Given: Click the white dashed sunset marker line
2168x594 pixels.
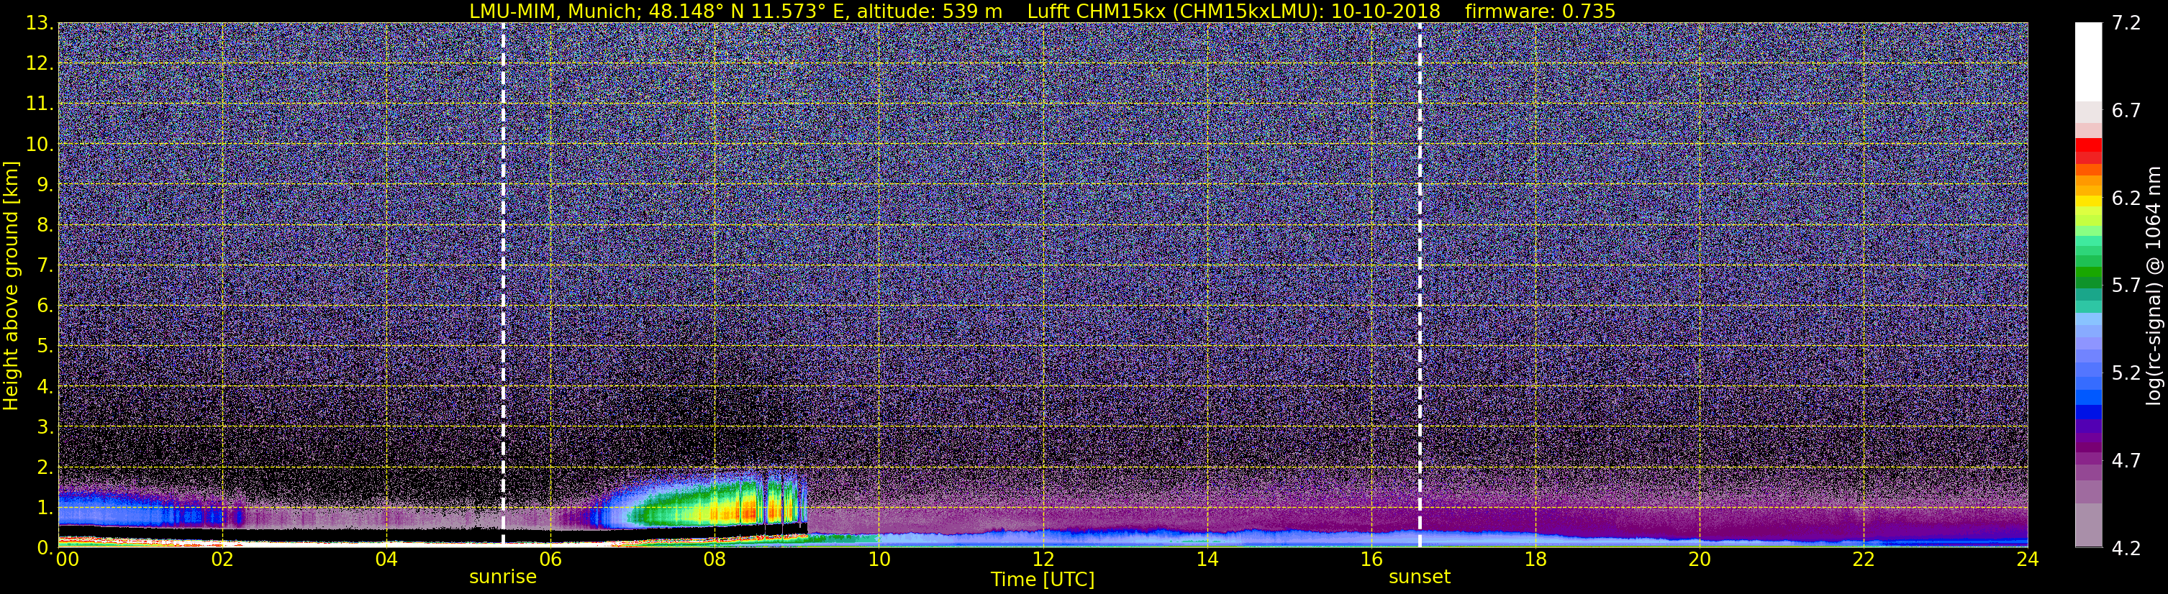Looking at the screenshot, I should pyautogui.click(x=1420, y=284).
